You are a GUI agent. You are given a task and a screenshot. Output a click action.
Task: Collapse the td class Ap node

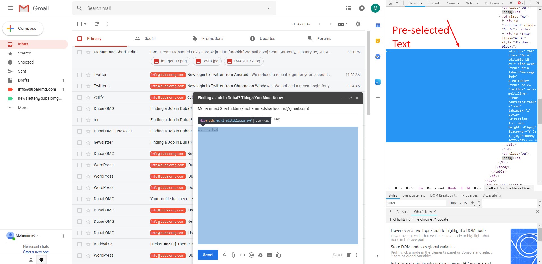click(x=500, y=16)
